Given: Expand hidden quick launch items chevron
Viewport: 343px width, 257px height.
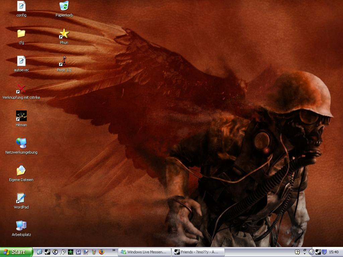Looking at the screenshot, I should click(x=114, y=250).
